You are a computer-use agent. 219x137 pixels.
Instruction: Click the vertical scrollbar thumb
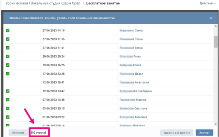pyautogui.click(x=216, y=42)
